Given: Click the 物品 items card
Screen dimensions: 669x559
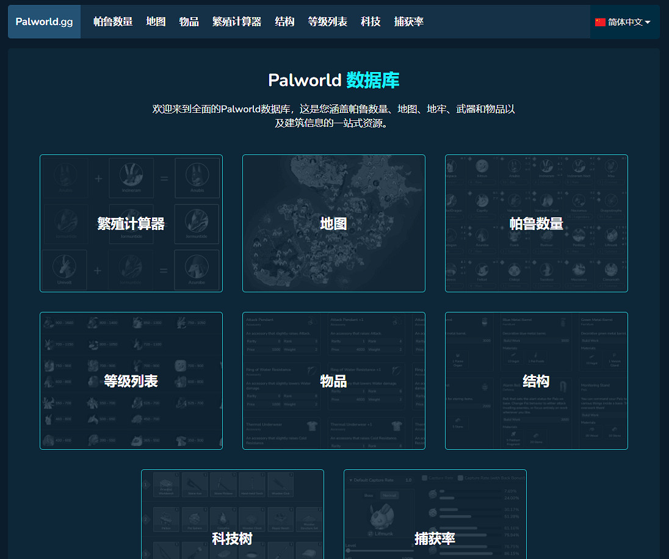Looking at the screenshot, I should pos(334,381).
